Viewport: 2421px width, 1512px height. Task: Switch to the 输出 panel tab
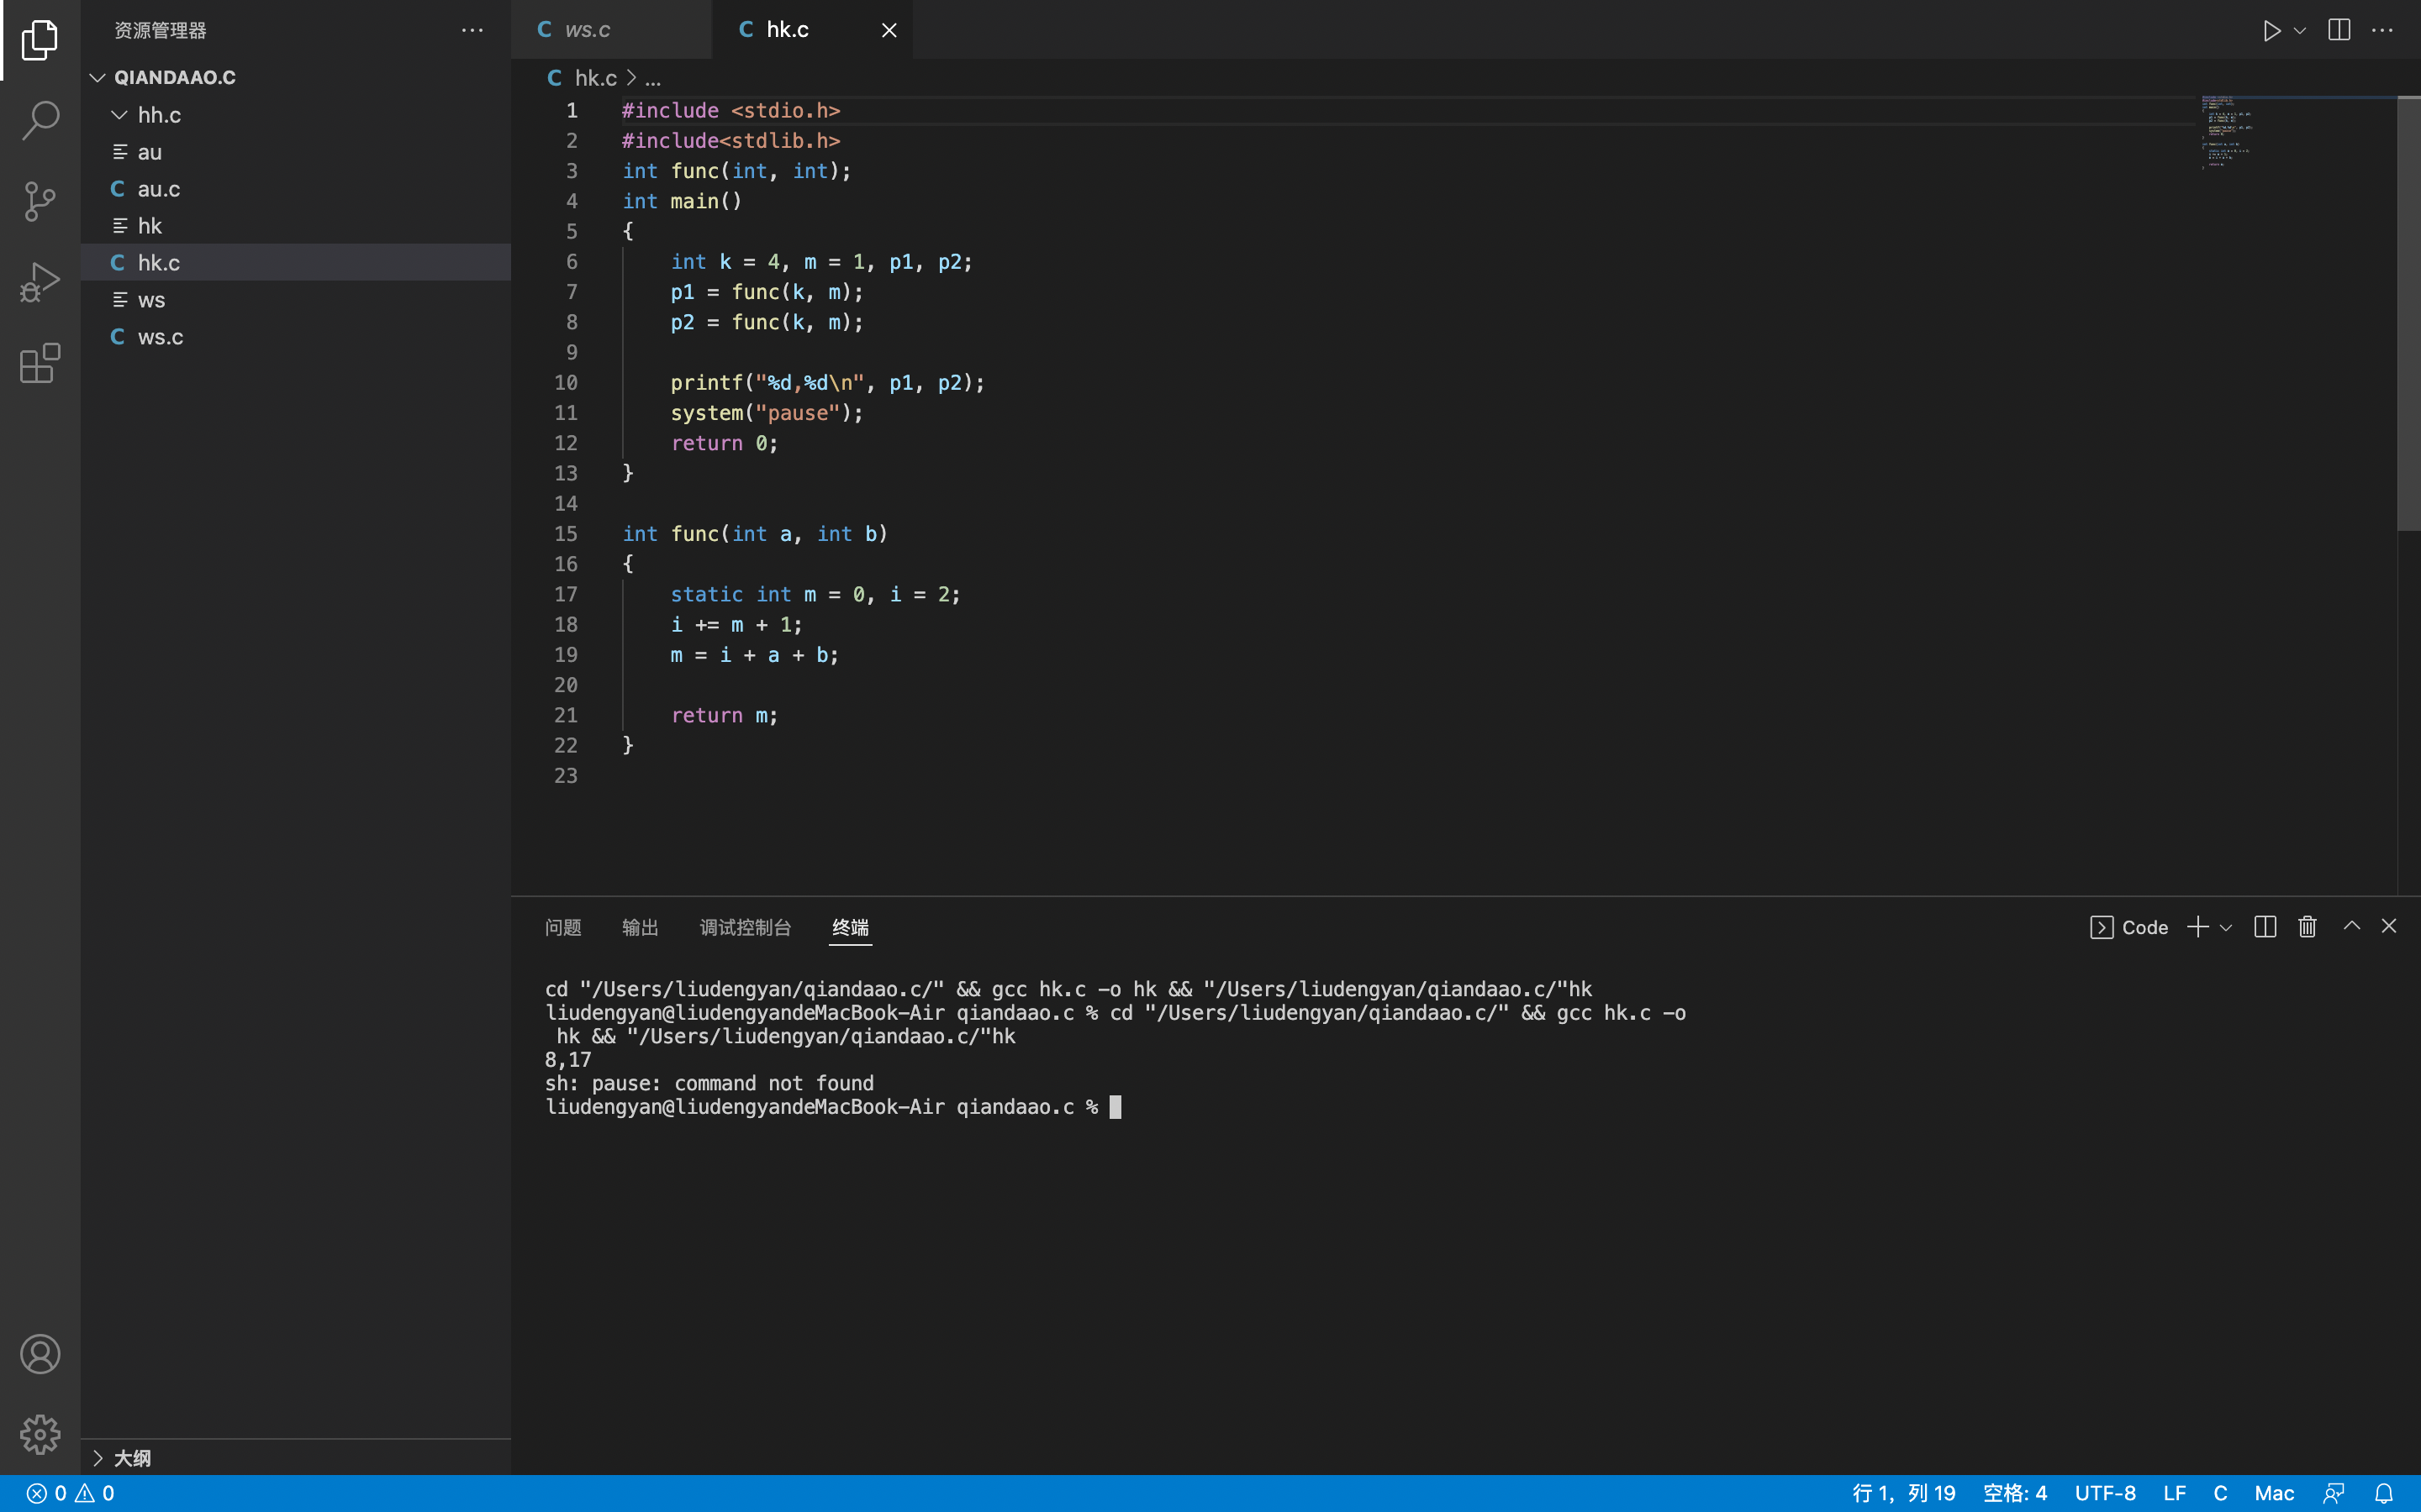639,927
